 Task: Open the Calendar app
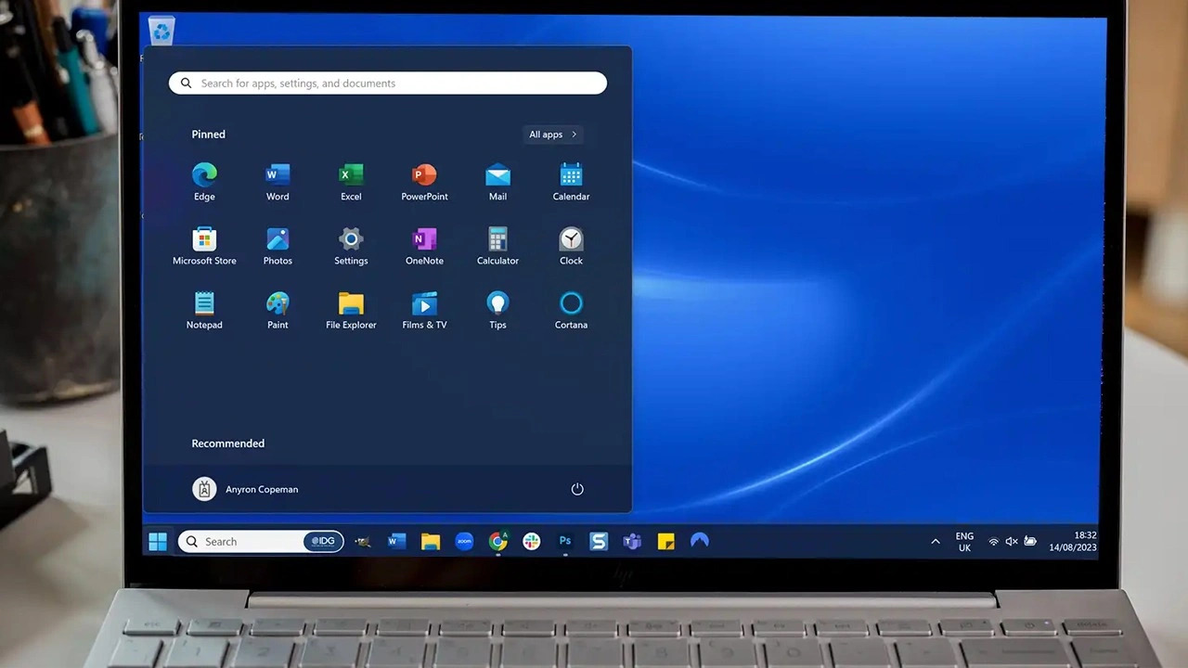pos(571,182)
